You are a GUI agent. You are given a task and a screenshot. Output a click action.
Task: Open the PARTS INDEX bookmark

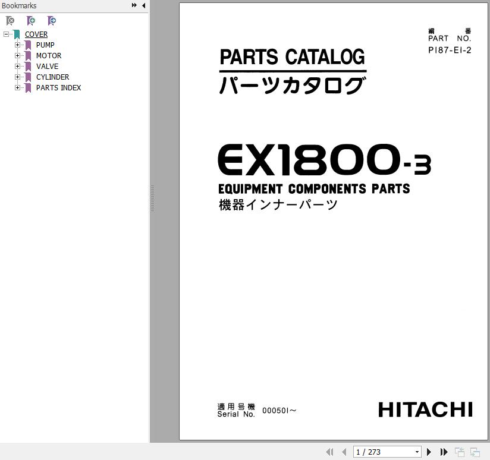(x=58, y=88)
